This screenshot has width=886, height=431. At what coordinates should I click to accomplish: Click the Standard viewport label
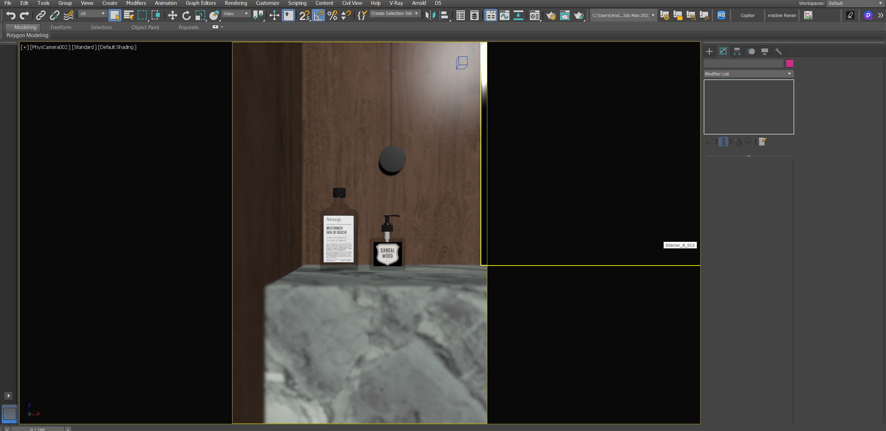point(84,47)
